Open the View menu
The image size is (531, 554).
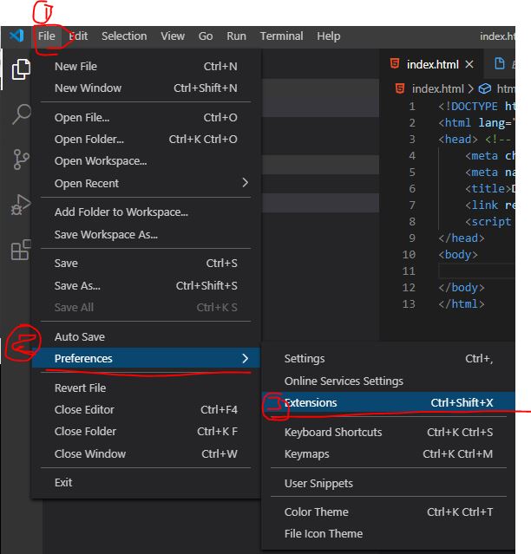tap(173, 36)
